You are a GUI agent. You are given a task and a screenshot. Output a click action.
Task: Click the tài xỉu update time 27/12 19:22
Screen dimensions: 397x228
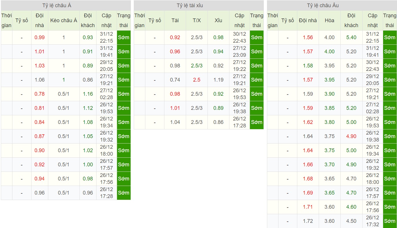point(240,66)
